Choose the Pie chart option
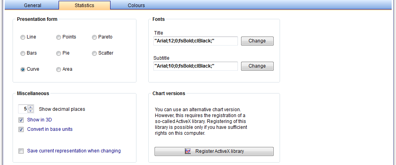 59,53
